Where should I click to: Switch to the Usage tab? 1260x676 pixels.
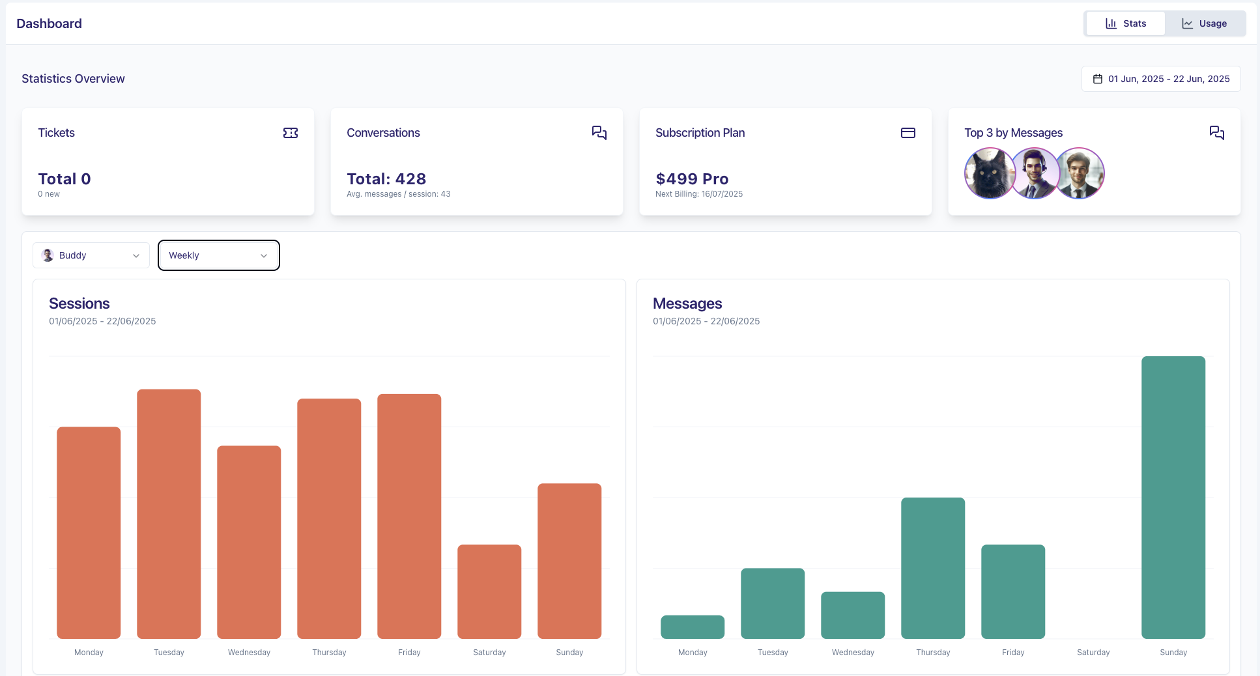click(x=1205, y=23)
